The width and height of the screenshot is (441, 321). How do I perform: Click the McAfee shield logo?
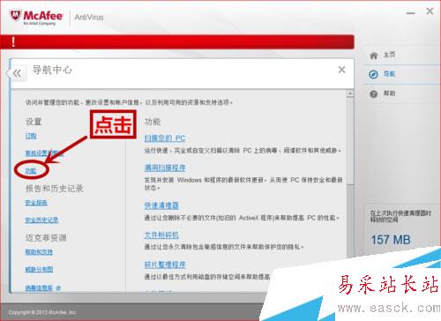pos(15,15)
